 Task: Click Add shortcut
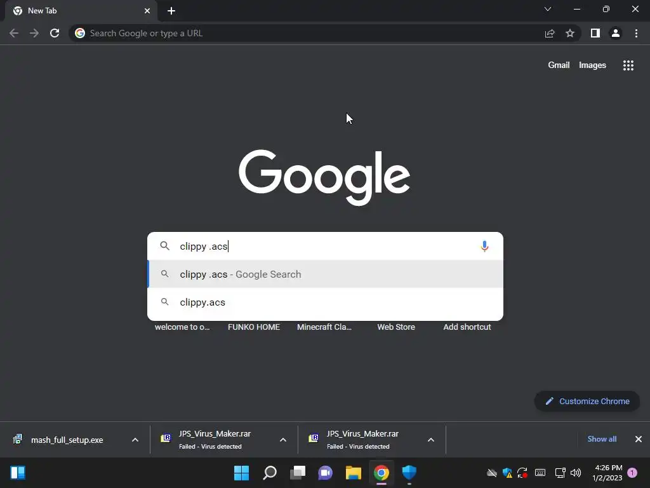pos(467,327)
